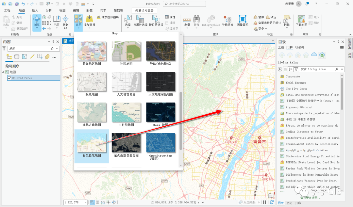The width and height of the screenshot is (353, 207).
Task: Click the fixed zoom in arrows icon
Action: pyautogui.click(x=44, y=23)
